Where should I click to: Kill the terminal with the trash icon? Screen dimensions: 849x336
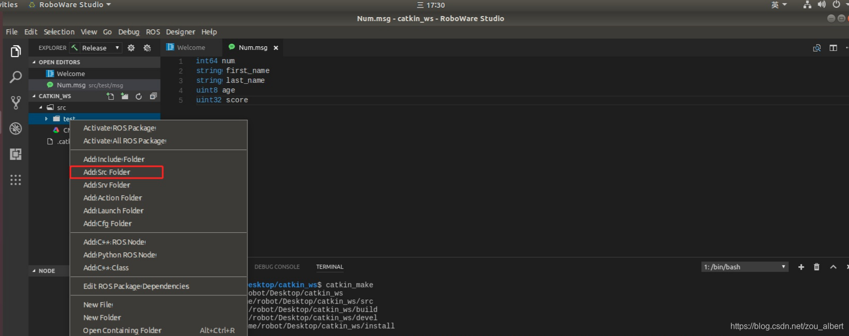817,267
